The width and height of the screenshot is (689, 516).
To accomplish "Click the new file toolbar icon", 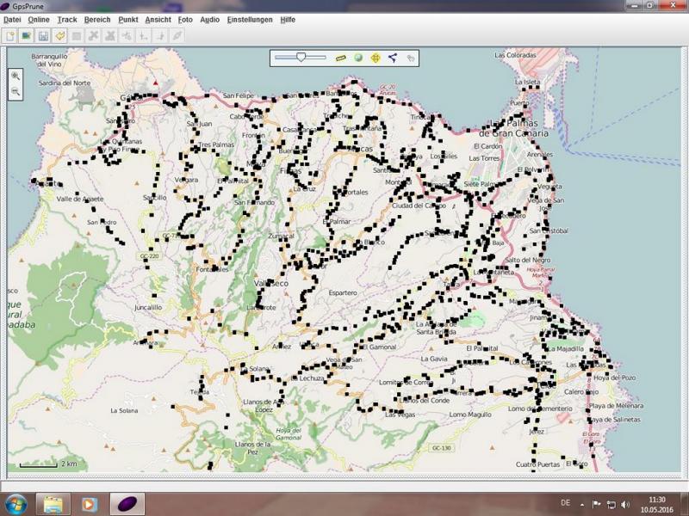I will point(10,36).
